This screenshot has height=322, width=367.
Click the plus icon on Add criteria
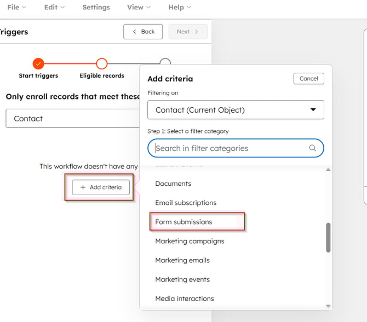tap(83, 187)
